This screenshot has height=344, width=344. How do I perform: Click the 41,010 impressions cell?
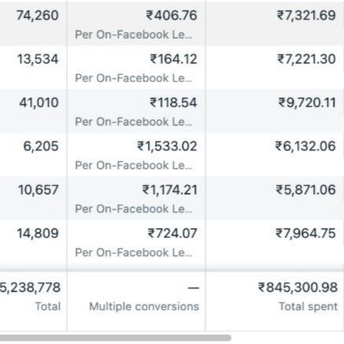39,102
